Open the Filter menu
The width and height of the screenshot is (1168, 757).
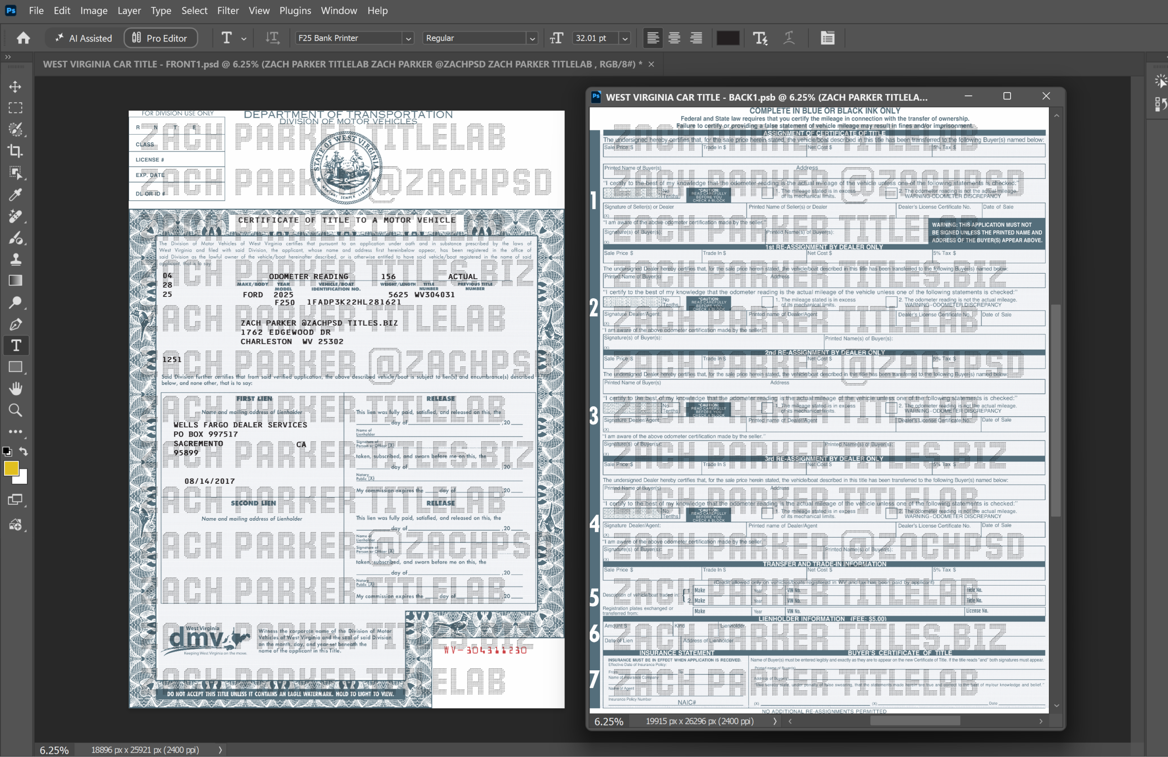[228, 10]
